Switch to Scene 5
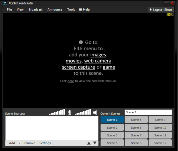 point(136,119)
